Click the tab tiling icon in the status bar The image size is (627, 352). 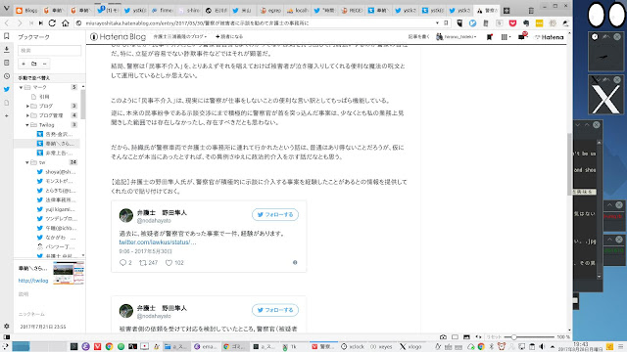pos(455,336)
